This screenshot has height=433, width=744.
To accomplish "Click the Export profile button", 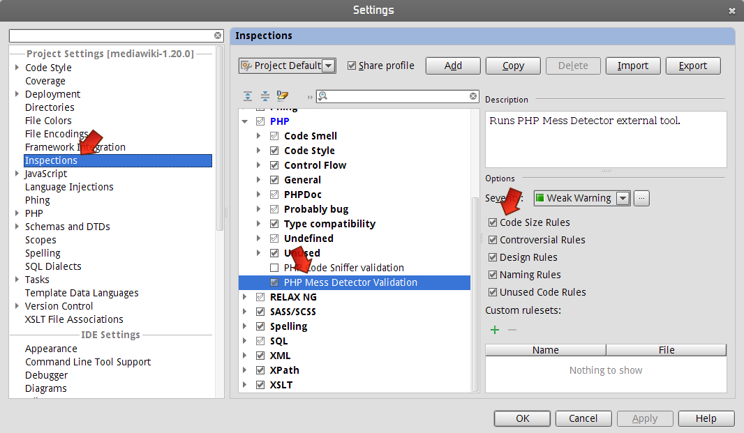I will coord(693,66).
